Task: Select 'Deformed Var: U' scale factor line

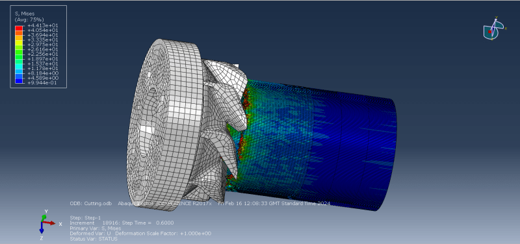Action: click(140, 234)
